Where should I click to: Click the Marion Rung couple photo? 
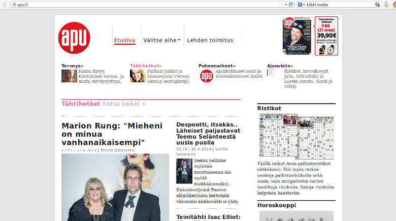click(x=115, y=187)
